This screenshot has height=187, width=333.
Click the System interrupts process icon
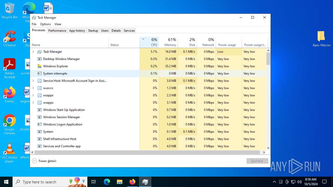click(40, 74)
